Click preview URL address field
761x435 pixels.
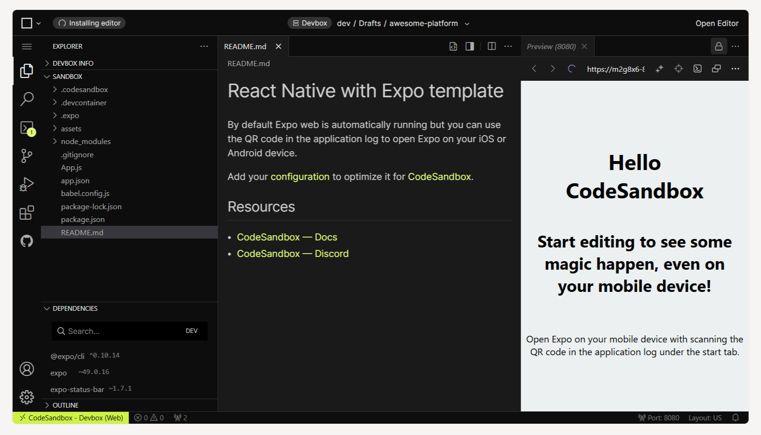pyautogui.click(x=616, y=69)
